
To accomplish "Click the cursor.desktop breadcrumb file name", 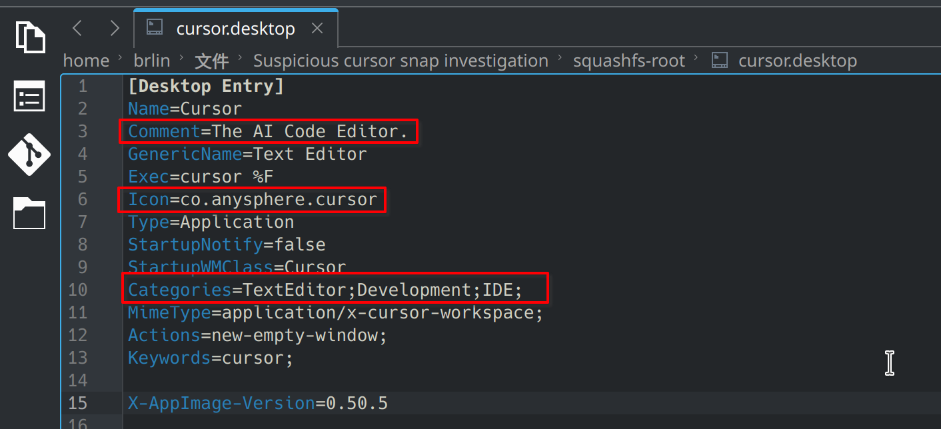I will [797, 61].
